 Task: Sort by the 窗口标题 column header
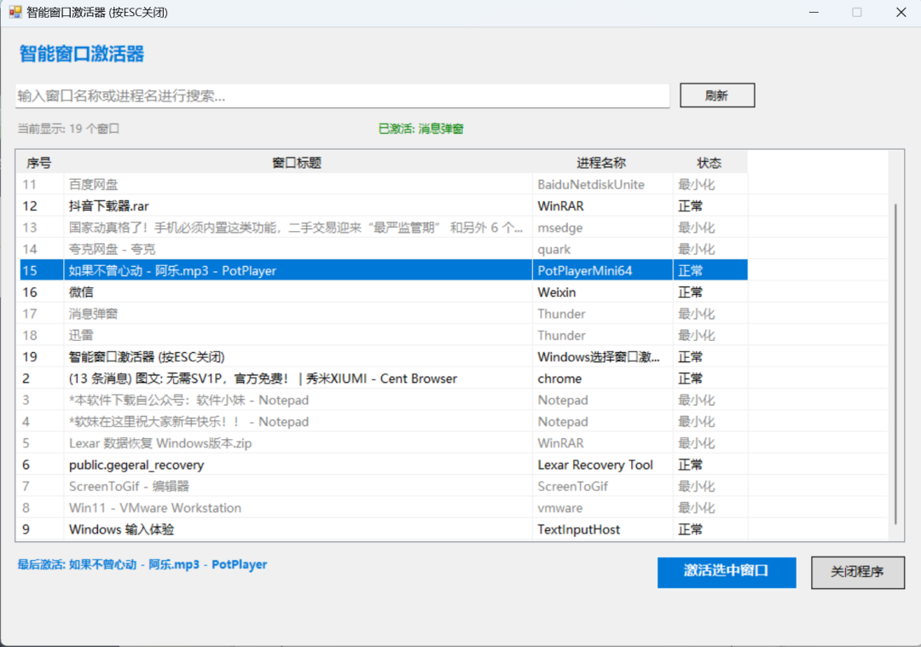point(298,163)
